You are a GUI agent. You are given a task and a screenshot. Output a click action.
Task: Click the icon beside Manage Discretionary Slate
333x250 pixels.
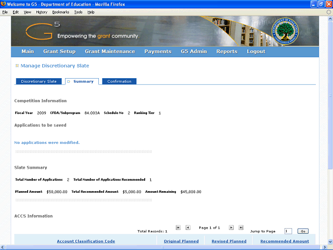pos(17,66)
